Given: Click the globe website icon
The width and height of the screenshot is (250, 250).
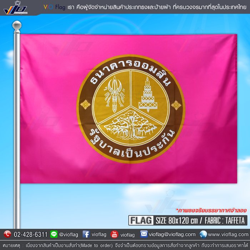Looking at the screenshot, I should pos(203,234).
